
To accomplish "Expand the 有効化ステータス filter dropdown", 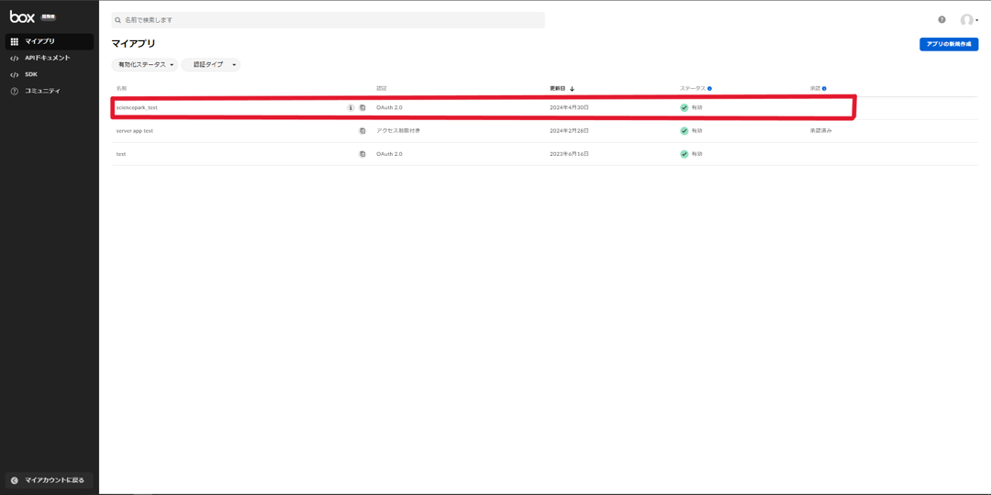I will (145, 65).
